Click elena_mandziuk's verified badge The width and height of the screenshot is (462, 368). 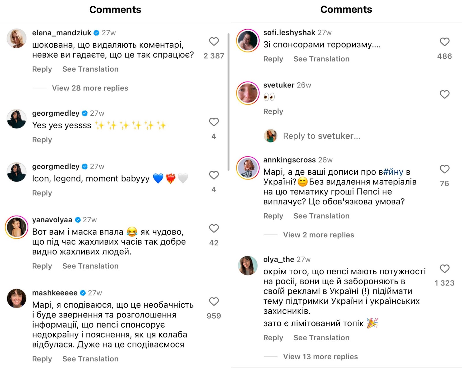[97, 33]
